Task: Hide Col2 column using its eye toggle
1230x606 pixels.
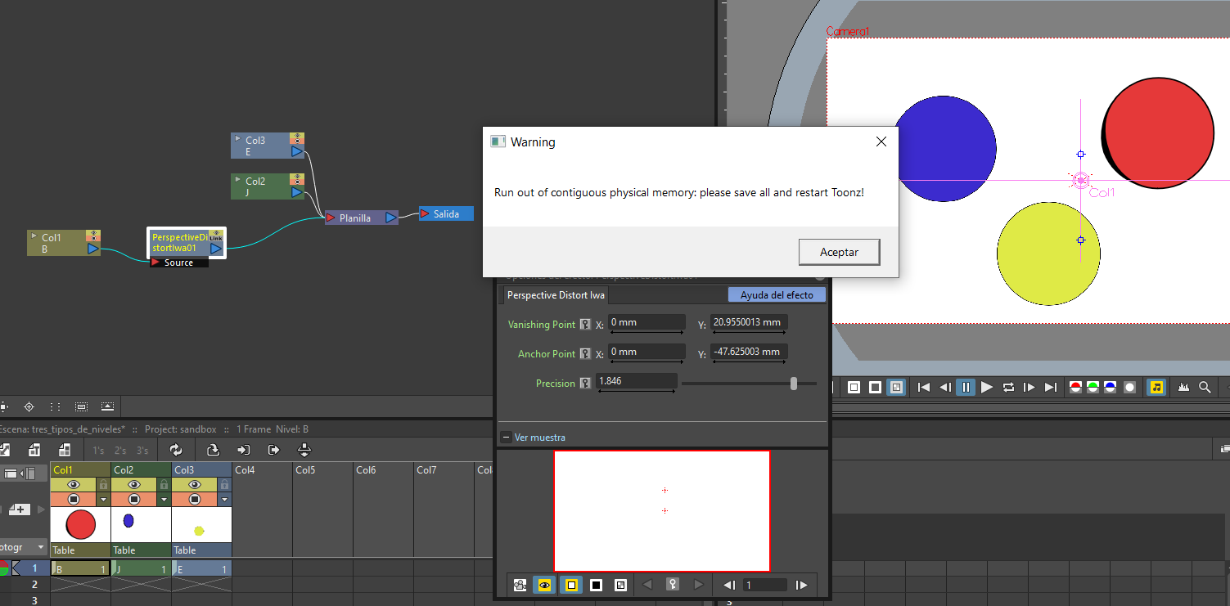Action: point(135,484)
